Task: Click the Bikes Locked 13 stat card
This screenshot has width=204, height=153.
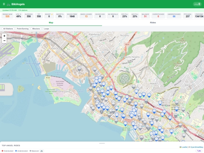Action: coord(86,15)
